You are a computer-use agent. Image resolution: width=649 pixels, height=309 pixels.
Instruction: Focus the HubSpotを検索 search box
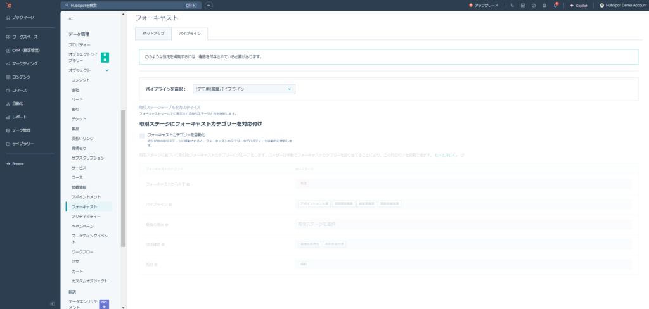pos(131,5)
